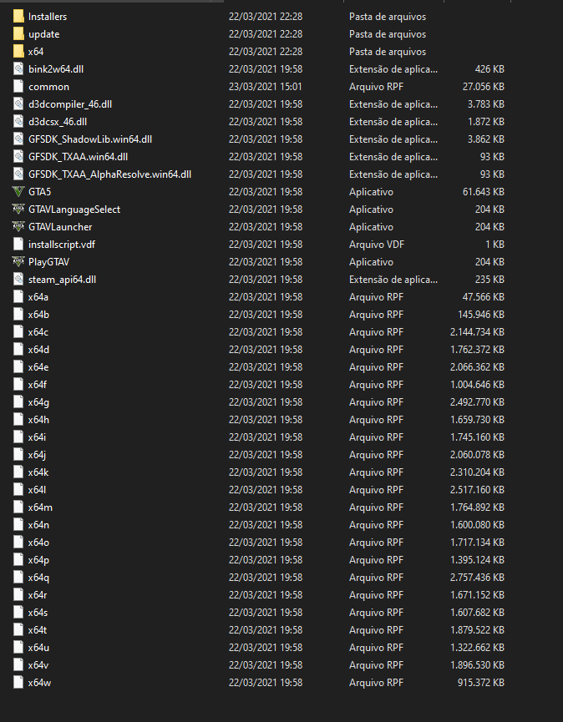The image size is (563, 722).
Task: Click the 3.862 KB size of GFSDK_ShadowLib
Action: pyautogui.click(x=486, y=139)
